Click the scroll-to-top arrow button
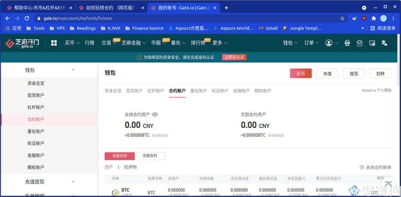 pos(388,184)
